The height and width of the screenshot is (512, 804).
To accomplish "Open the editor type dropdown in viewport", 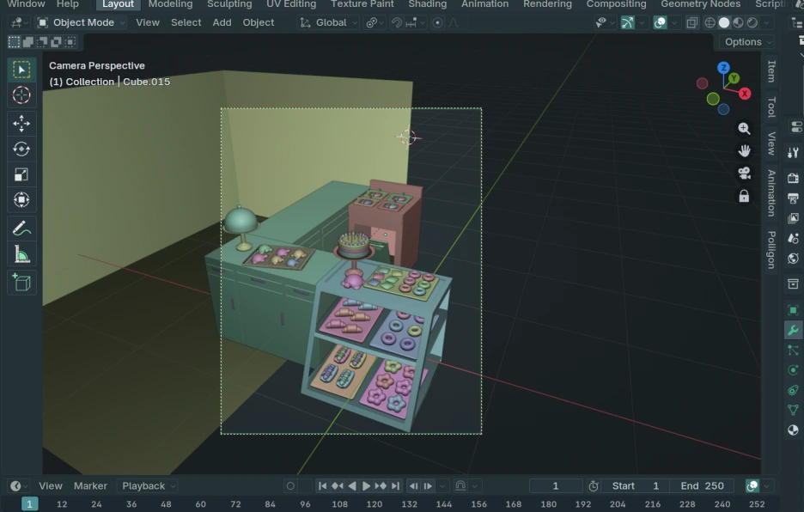I will (20, 22).
